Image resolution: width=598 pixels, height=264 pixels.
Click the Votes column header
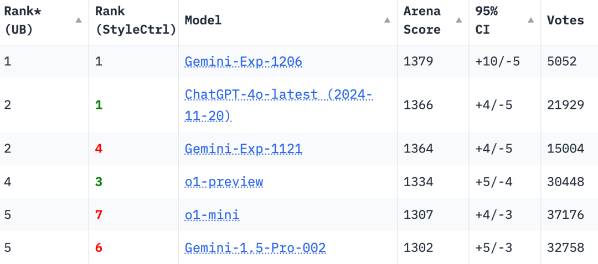(565, 20)
